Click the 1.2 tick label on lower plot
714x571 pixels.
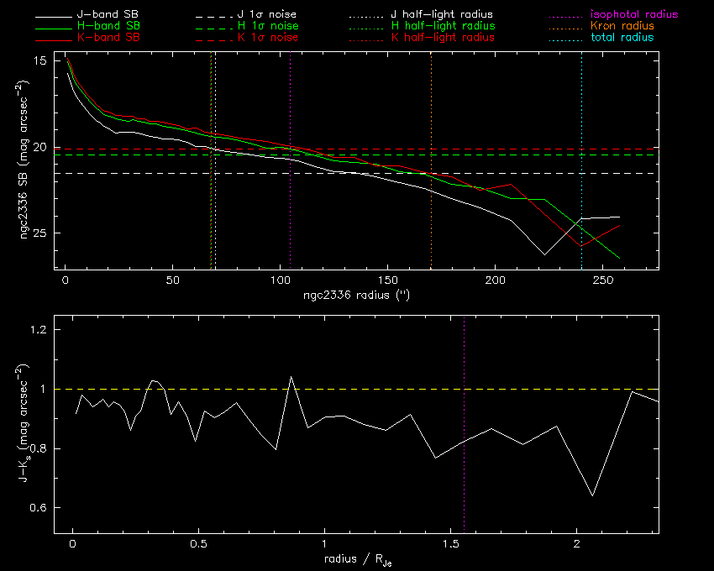37,331
